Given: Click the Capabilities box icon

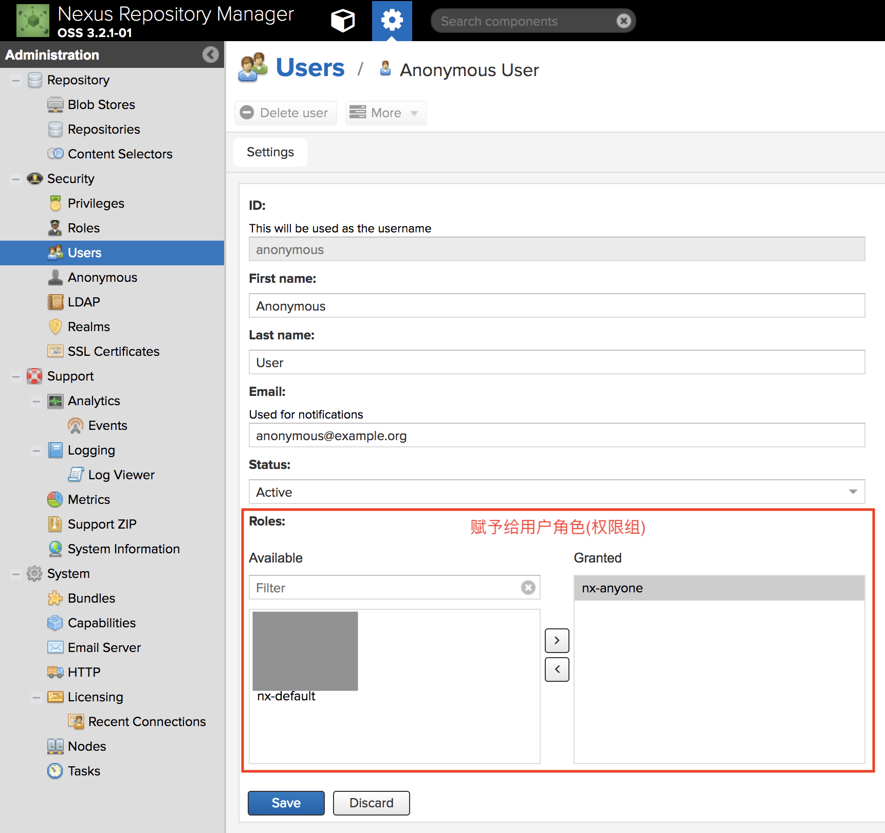Looking at the screenshot, I should (55, 623).
